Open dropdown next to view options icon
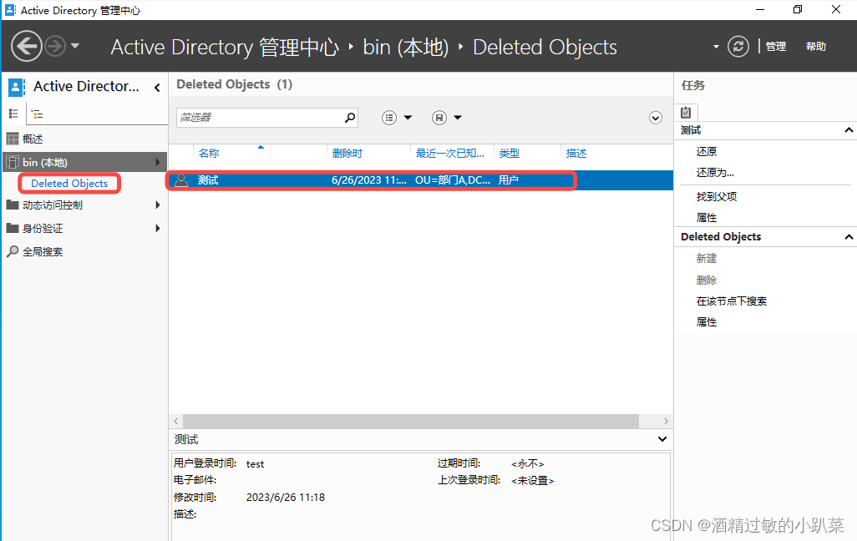 (x=408, y=118)
